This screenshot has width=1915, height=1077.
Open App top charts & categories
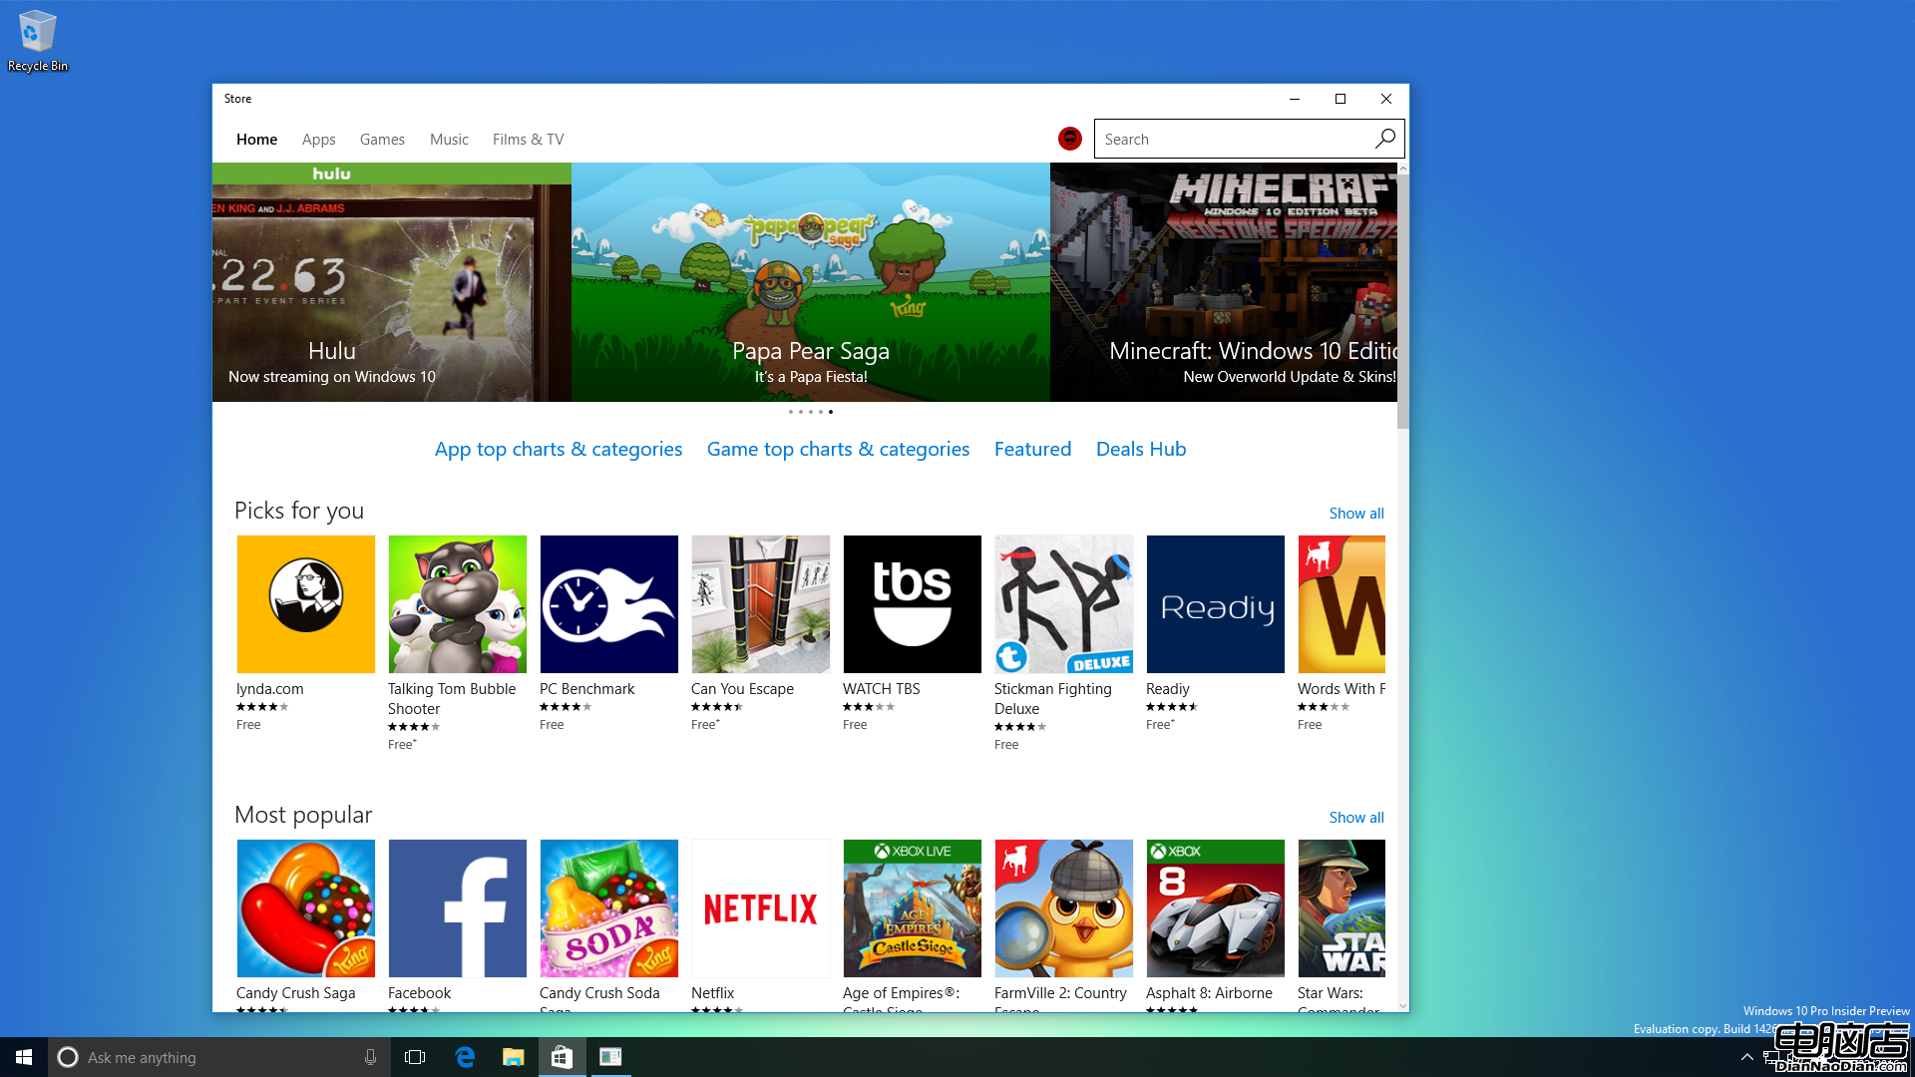point(559,450)
